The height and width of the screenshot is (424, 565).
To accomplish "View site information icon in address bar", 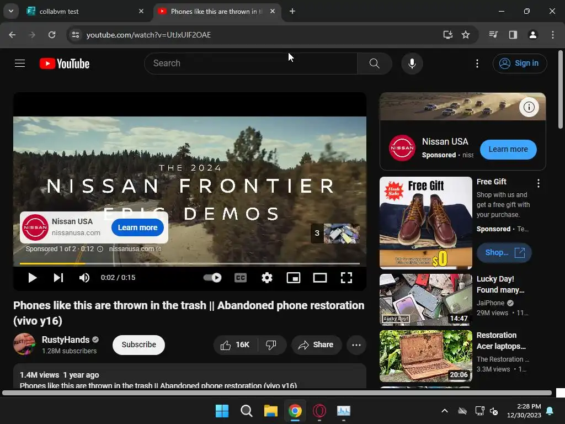I will pyautogui.click(x=76, y=35).
